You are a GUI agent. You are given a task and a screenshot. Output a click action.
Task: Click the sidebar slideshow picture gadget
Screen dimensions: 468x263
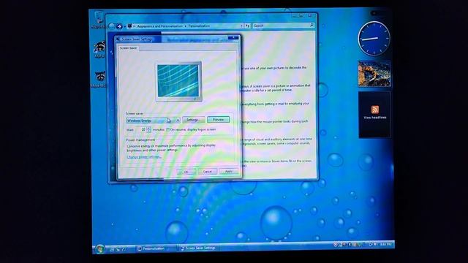(374, 74)
